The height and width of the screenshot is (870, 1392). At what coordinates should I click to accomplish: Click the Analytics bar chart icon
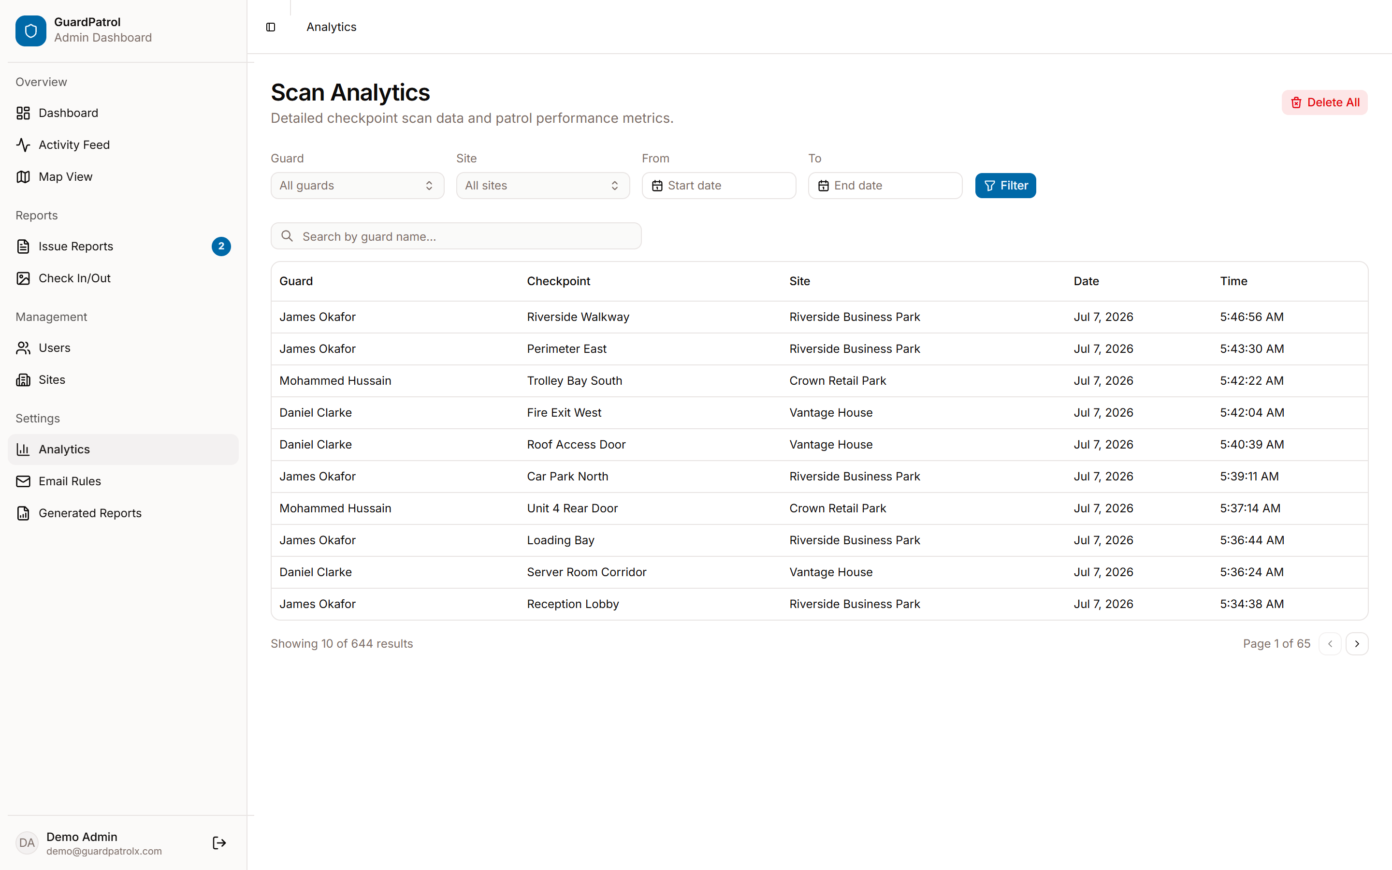[23, 449]
